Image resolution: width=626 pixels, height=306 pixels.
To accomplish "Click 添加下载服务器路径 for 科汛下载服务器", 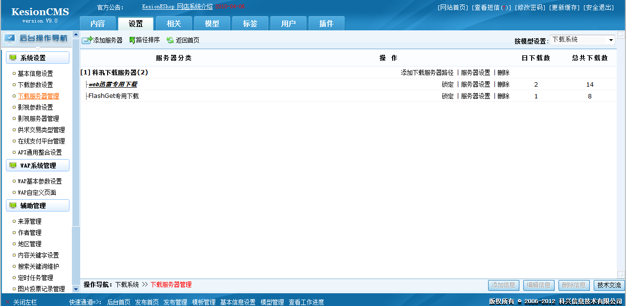I will click(x=427, y=72).
